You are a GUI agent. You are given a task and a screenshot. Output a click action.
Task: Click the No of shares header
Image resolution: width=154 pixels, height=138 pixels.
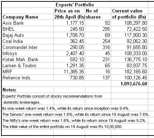pos(98,14)
